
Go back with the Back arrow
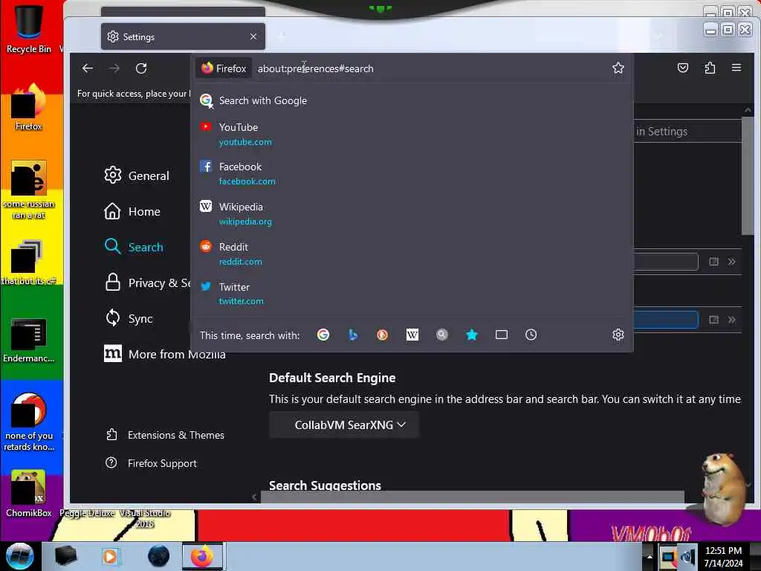[88, 68]
